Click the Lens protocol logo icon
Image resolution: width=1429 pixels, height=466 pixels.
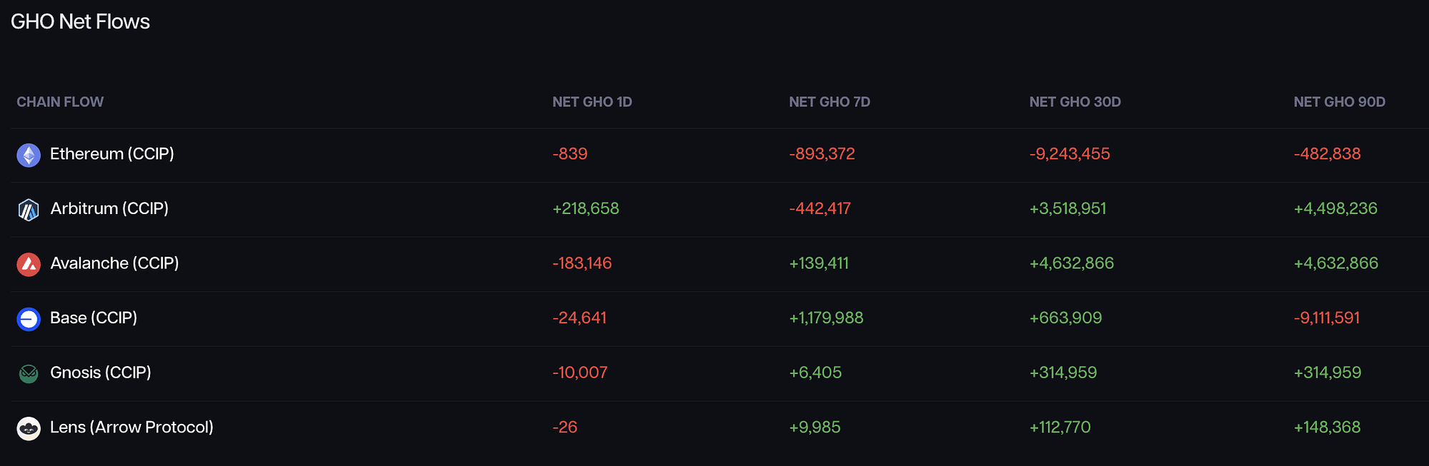pyautogui.click(x=29, y=428)
